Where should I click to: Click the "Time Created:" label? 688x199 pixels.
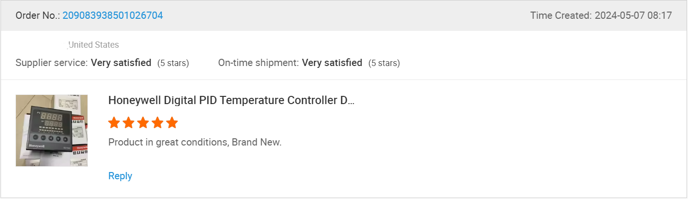coord(561,15)
